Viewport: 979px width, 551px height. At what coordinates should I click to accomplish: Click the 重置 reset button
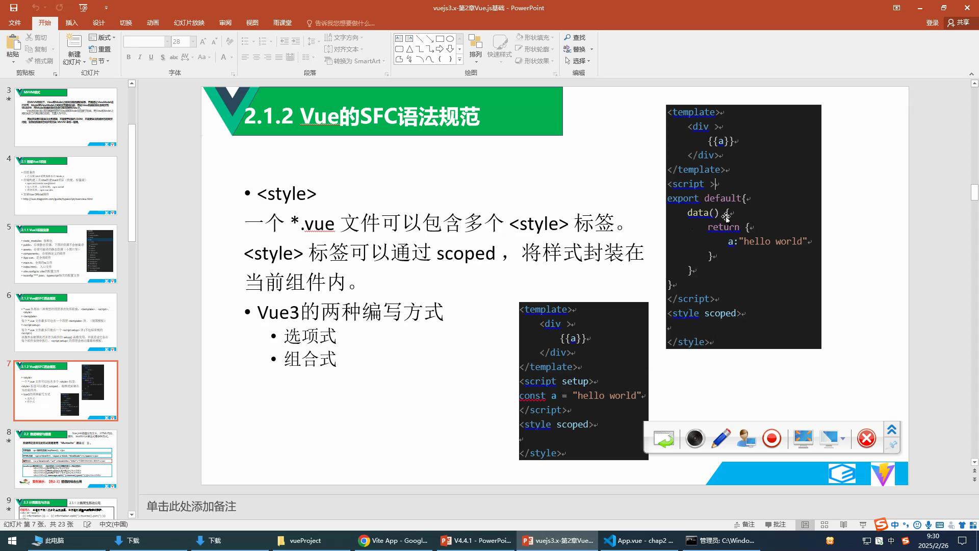click(100, 49)
